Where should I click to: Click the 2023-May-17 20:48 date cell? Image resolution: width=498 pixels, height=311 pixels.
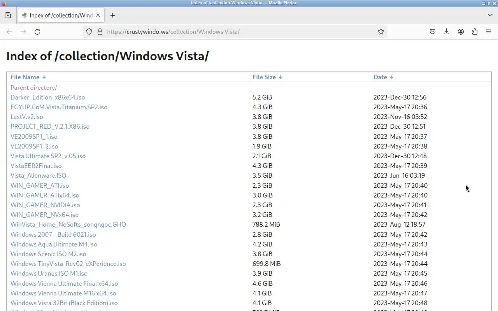pyautogui.click(x=400, y=303)
